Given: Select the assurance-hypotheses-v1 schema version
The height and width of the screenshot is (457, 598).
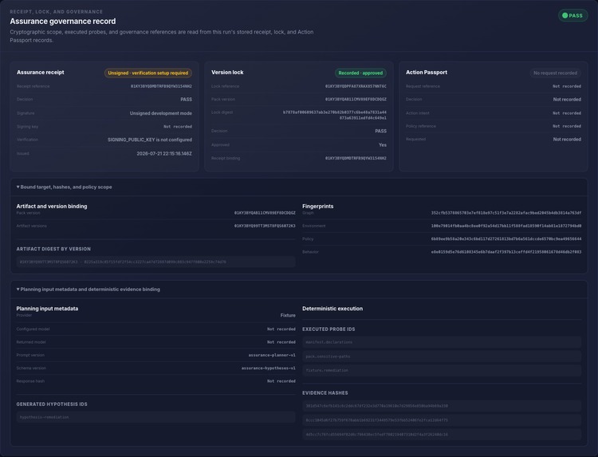Looking at the screenshot, I should 269,368.
